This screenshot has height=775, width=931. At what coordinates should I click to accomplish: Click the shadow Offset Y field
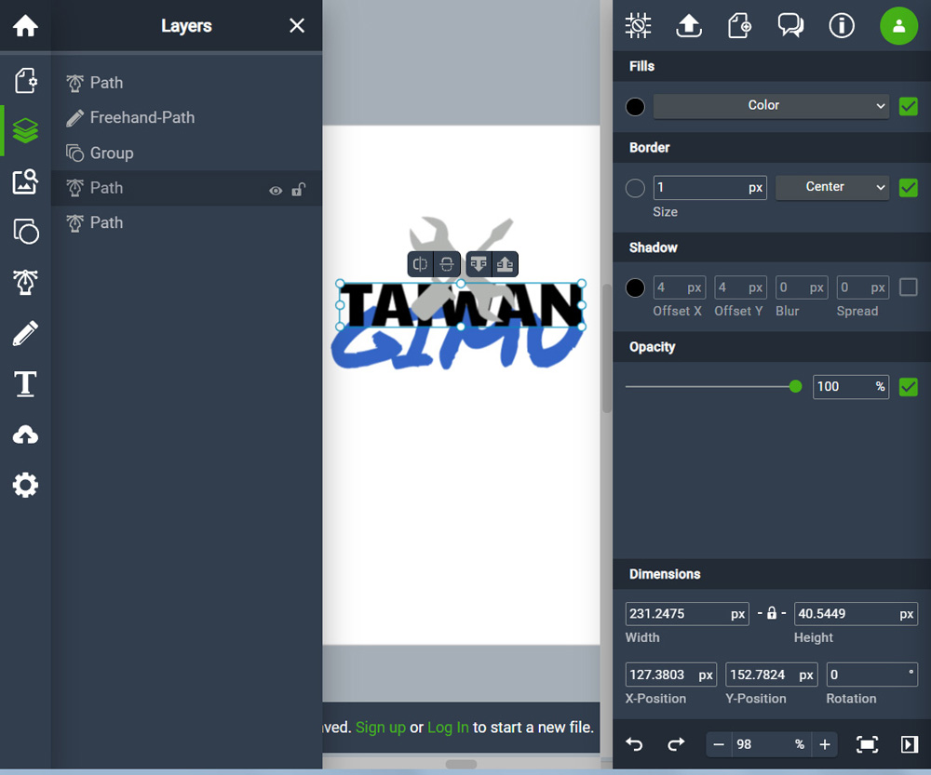click(x=740, y=287)
